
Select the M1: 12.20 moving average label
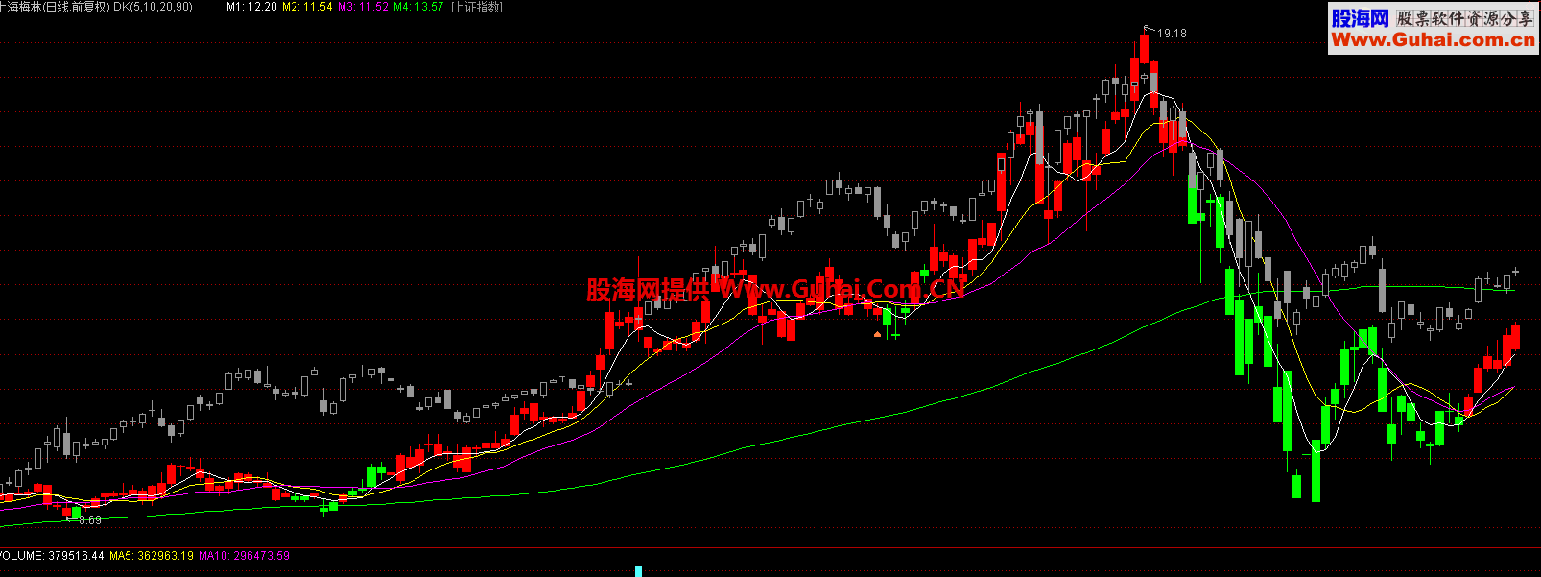tap(251, 7)
